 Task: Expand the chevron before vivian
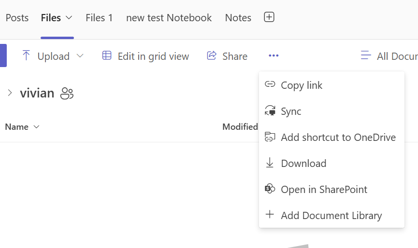tap(10, 93)
